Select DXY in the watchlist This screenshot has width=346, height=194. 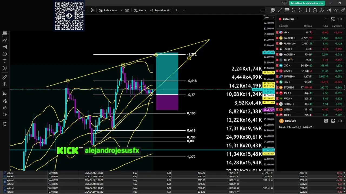310,82
